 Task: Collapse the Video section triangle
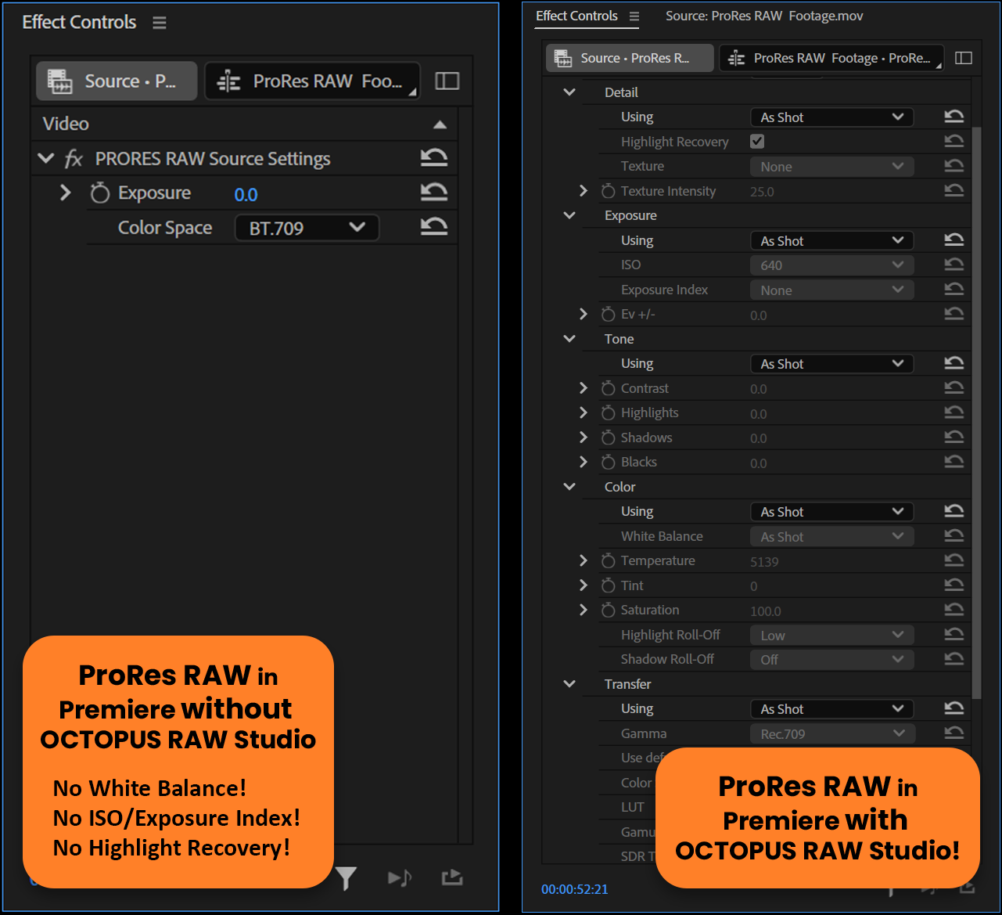tap(440, 124)
